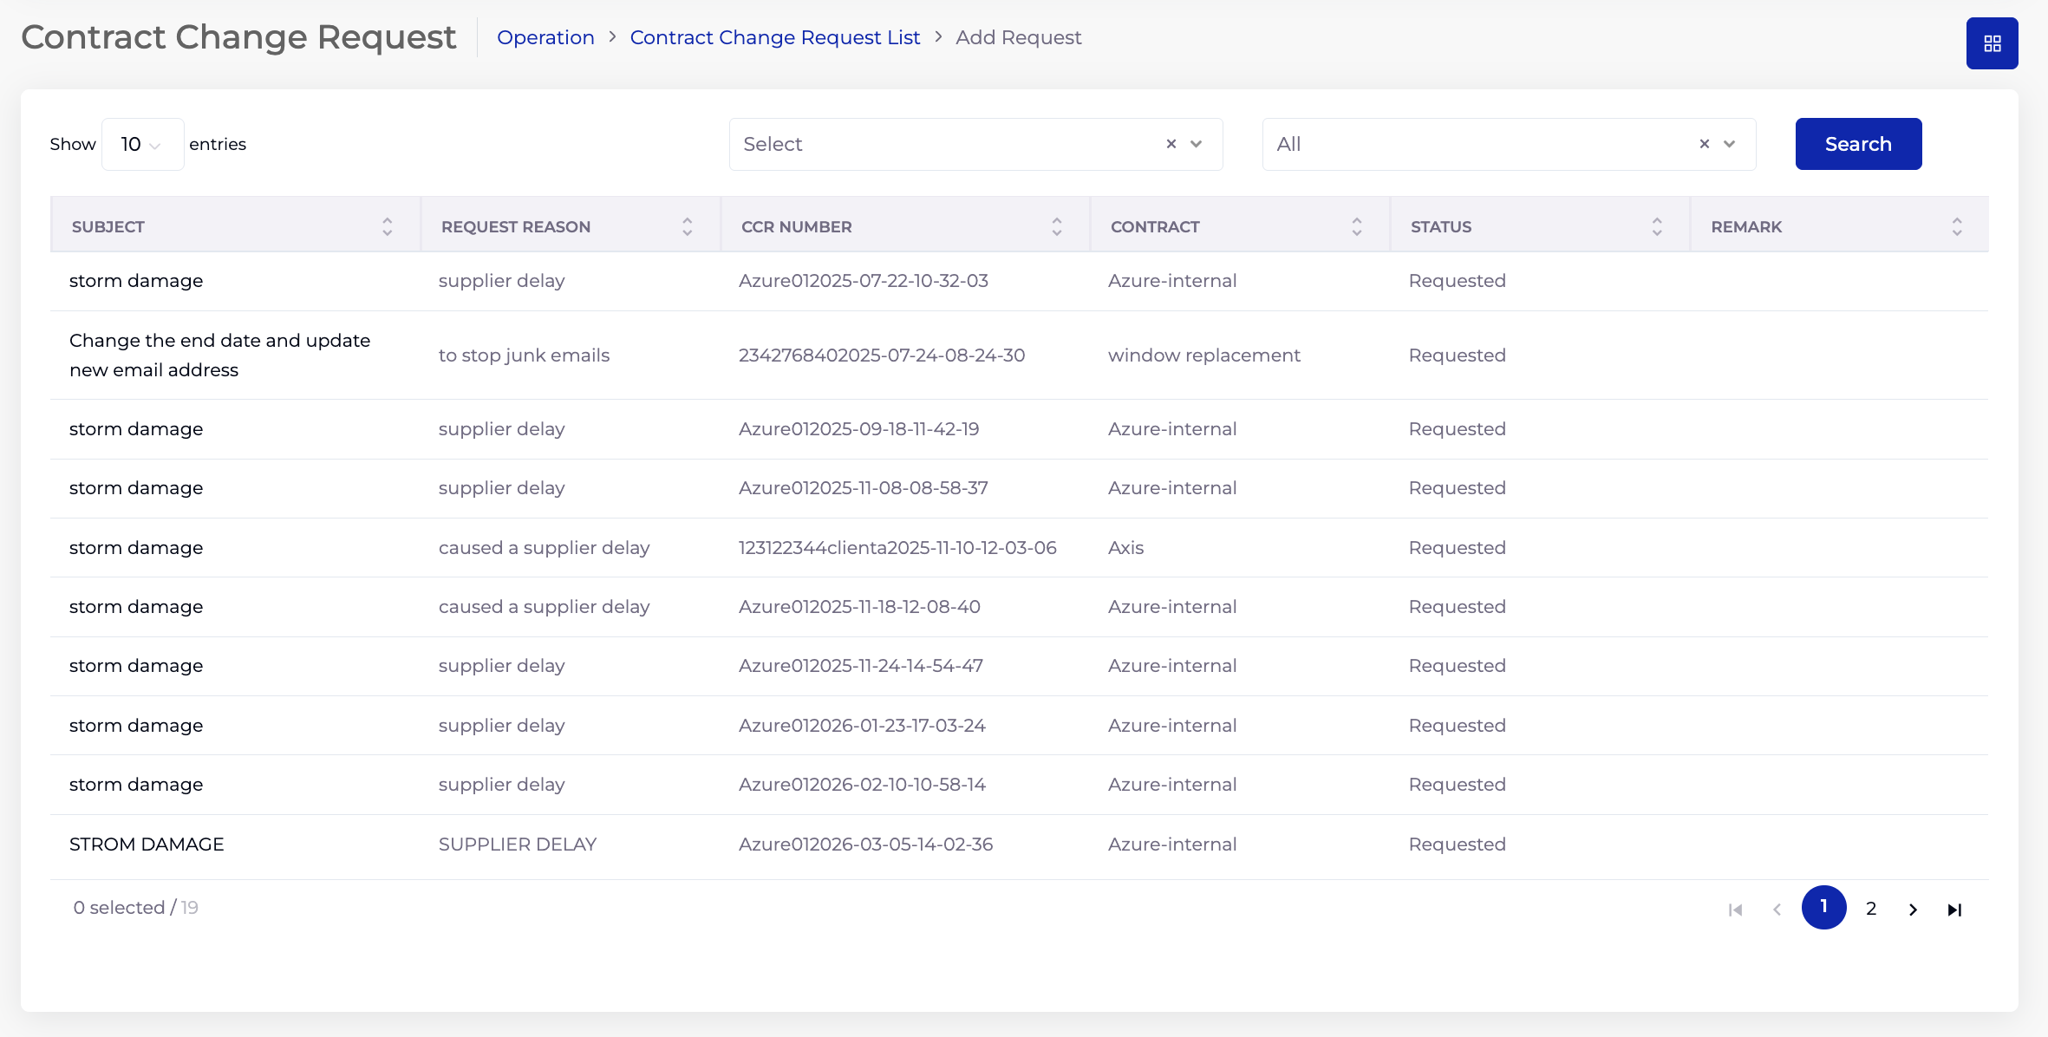
Task: Sort table by Subject column
Action: click(387, 226)
